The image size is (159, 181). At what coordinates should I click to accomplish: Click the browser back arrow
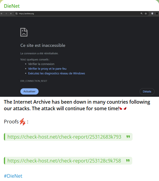coord(1,14)
